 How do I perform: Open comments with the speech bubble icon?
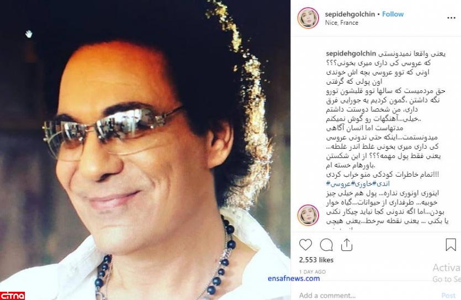point(326,245)
